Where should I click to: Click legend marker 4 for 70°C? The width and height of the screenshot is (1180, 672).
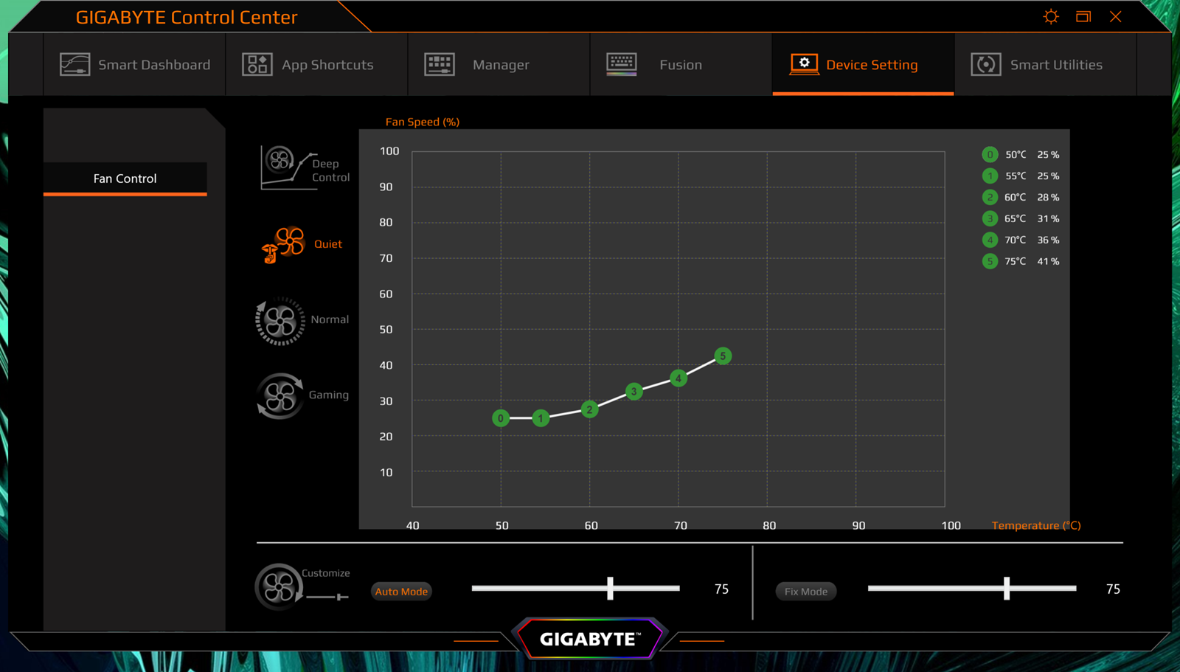point(990,240)
